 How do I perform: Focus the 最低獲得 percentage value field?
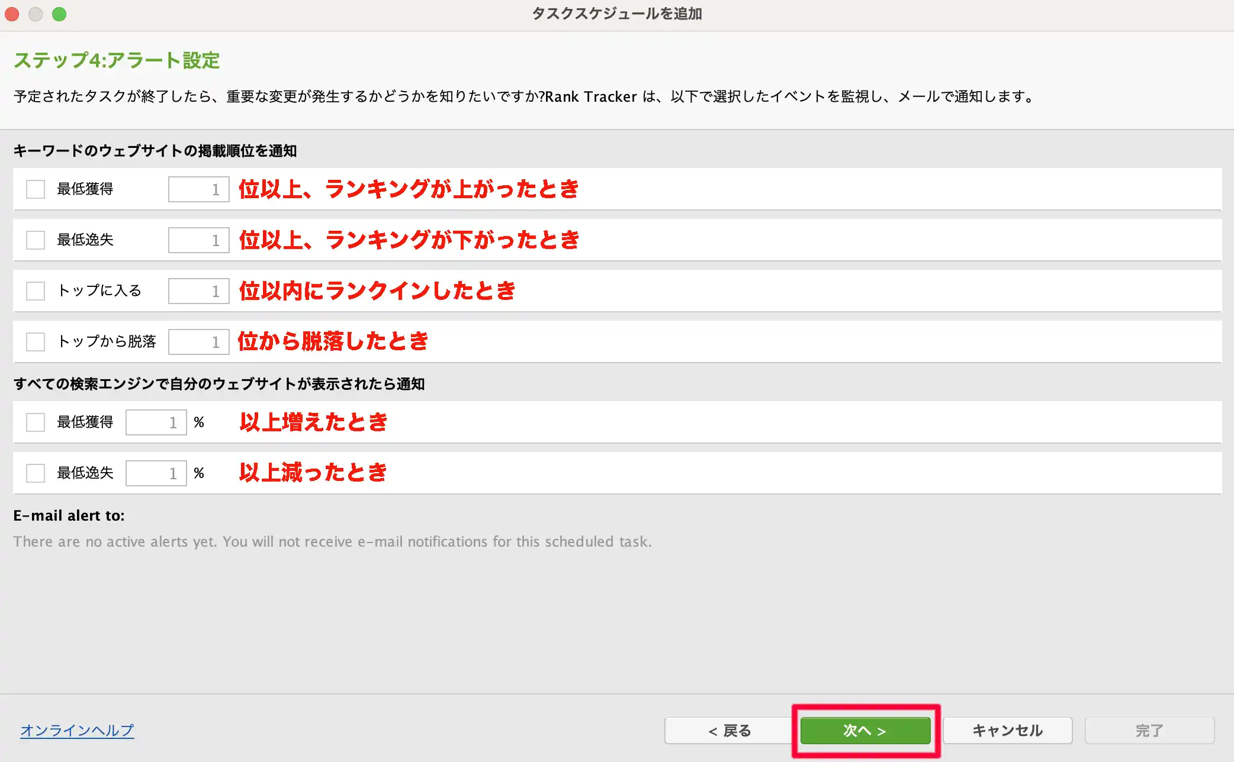156,422
